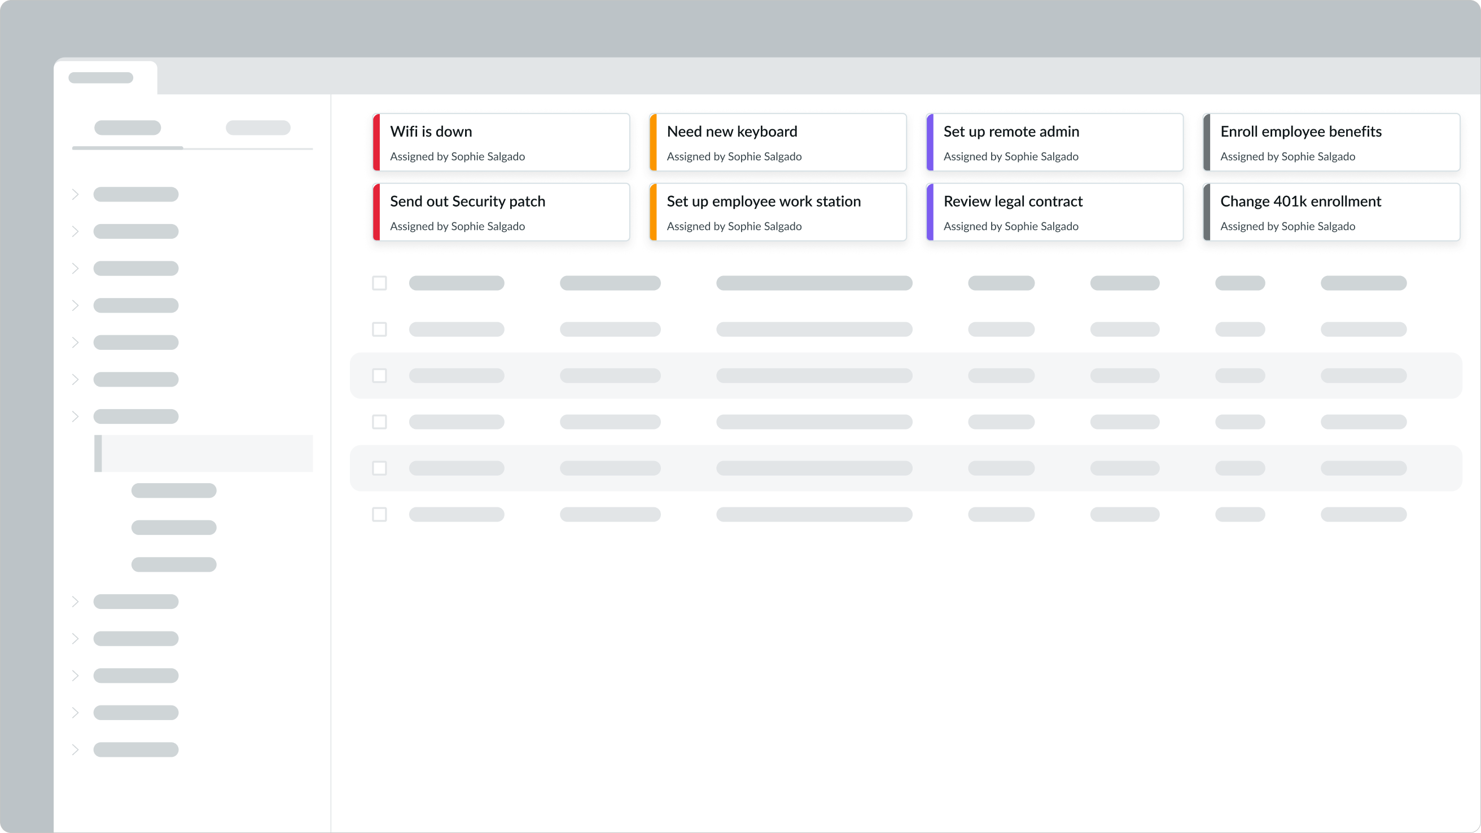Collapse the seventh sidebar item above selection
The image size is (1481, 833).
75,416
